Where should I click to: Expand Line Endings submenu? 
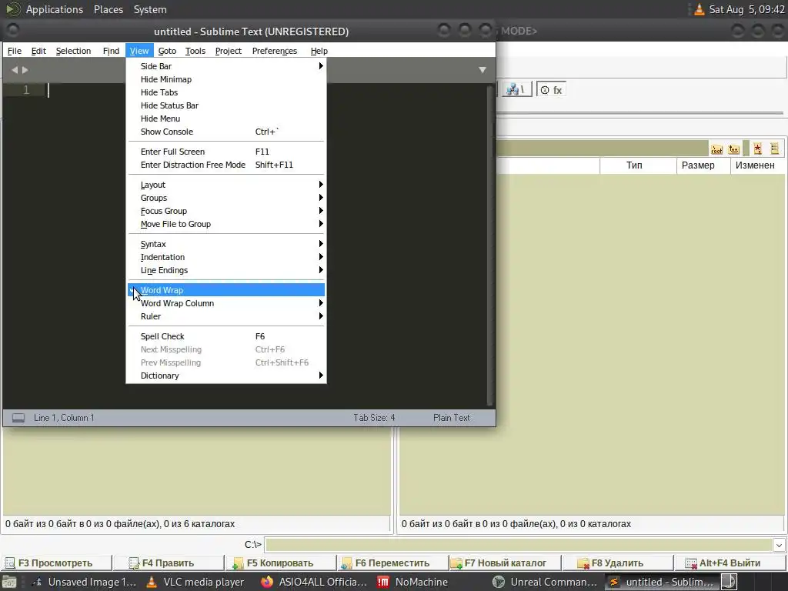tap(225, 270)
